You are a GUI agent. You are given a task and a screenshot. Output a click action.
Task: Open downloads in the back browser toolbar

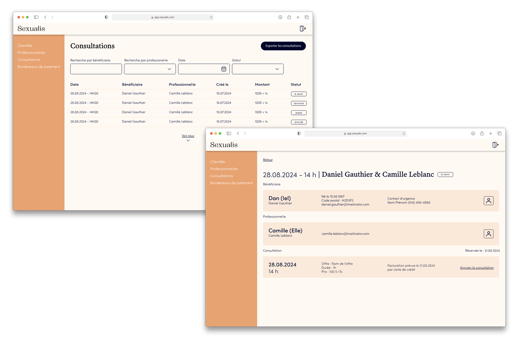point(280,17)
